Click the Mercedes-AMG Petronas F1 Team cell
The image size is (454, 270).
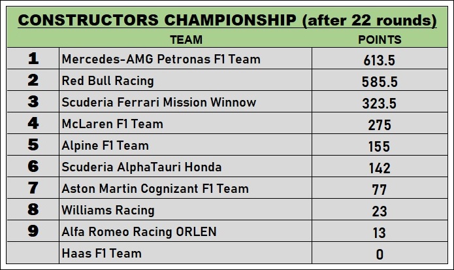pos(161,59)
